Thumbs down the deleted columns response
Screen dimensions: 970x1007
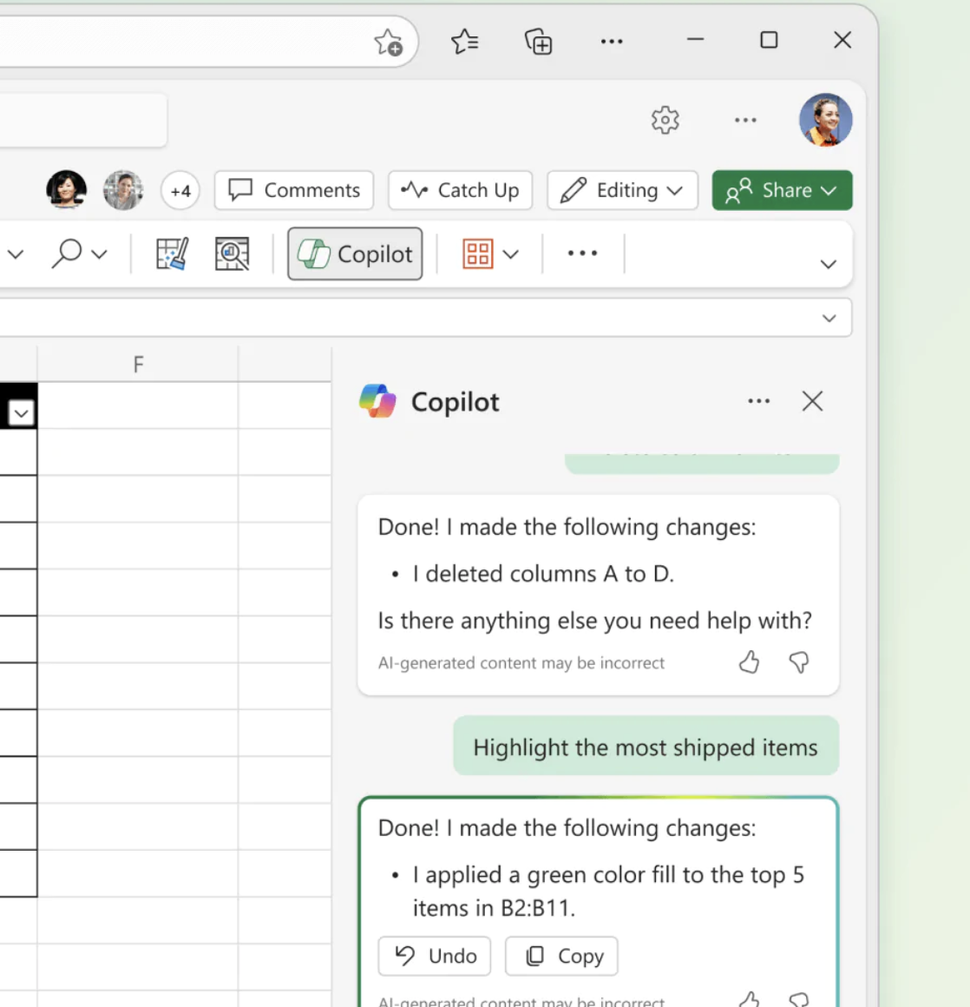pyautogui.click(x=799, y=662)
